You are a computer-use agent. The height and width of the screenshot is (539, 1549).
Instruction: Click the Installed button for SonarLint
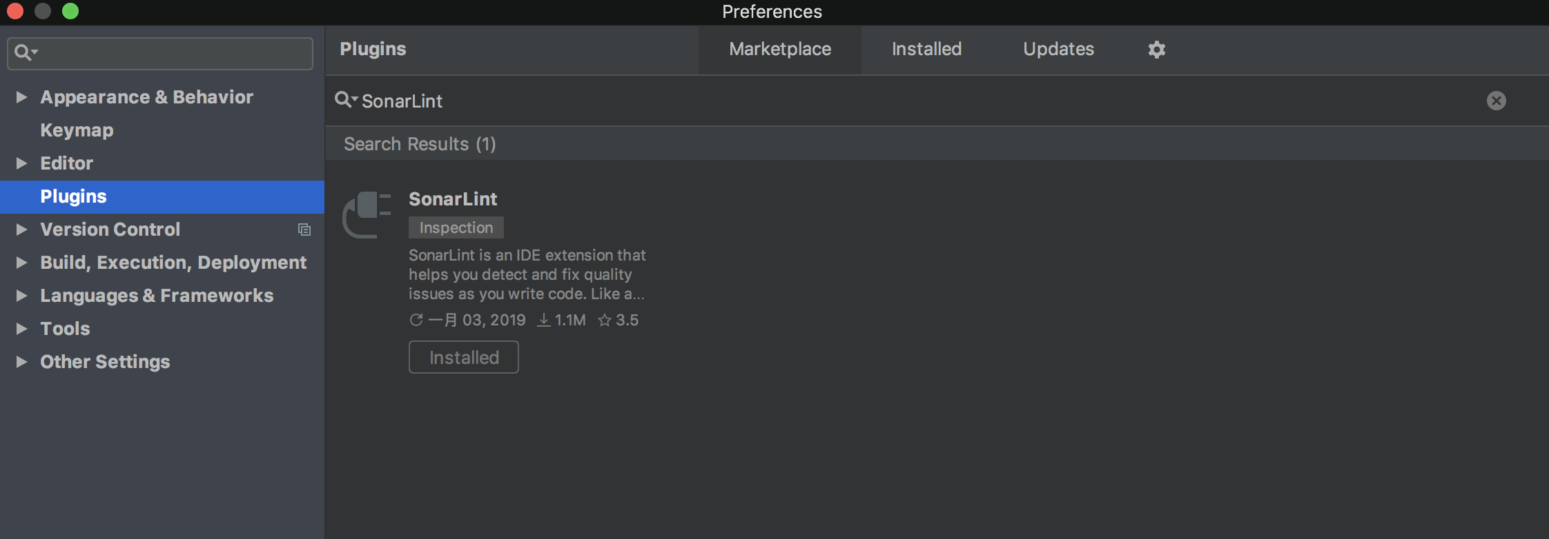click(x=464, y=357)
